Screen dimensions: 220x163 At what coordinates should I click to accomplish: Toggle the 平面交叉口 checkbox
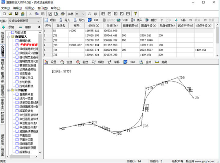(x=17, y=78)
